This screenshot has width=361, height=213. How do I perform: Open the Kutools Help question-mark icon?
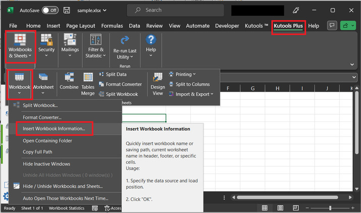click(x=151, y=39)
